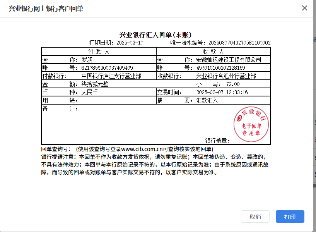Viewport: 316px width, 232px height.
Task: Click the unique serial number 唯一流水编号 value
Action: click(239, 43)
